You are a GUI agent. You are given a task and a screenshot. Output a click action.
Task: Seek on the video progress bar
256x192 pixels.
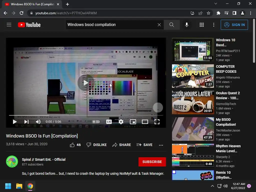(x=86, y=115)
